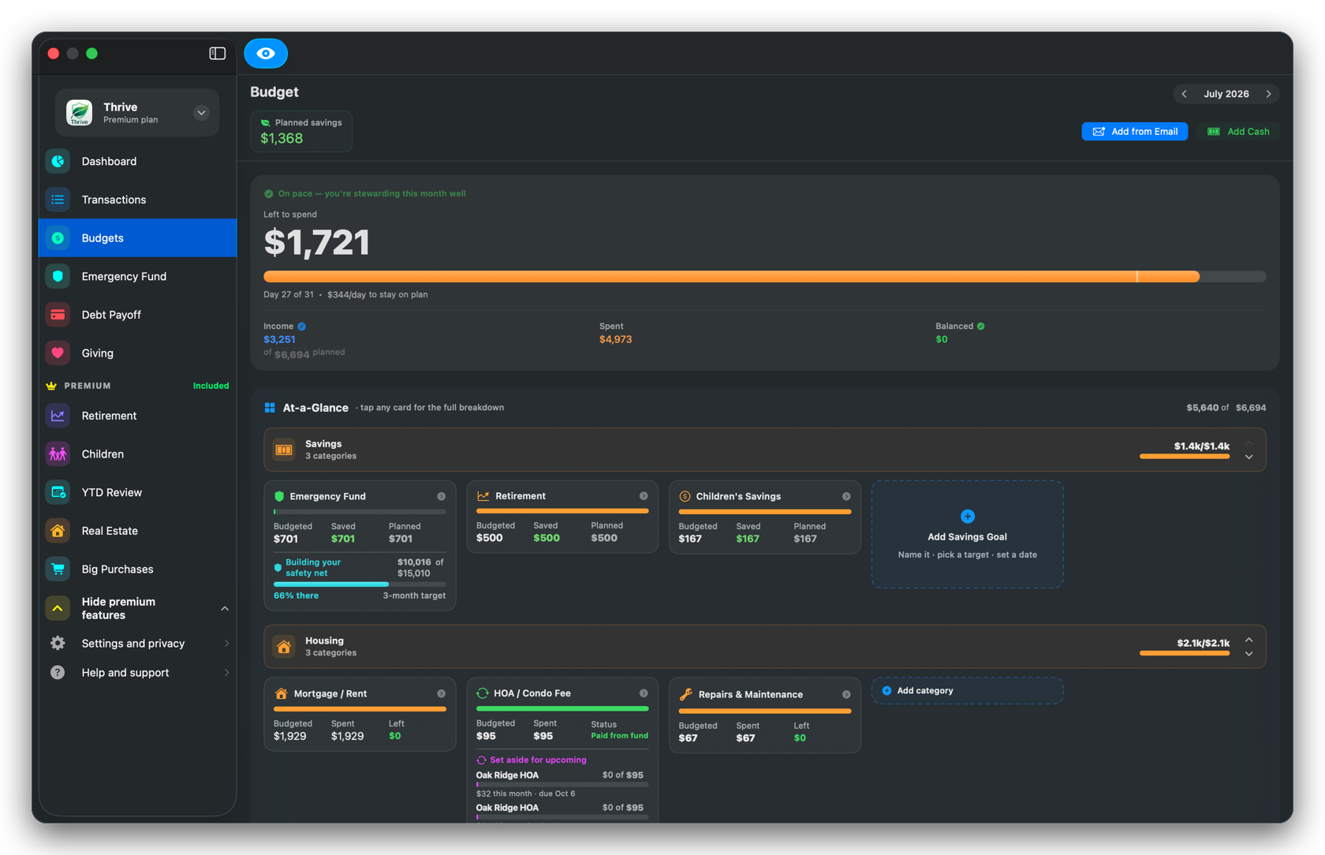Click the Debt Payoff card icon
This screenshot has height=855, width=1325.
coord(58,315)
